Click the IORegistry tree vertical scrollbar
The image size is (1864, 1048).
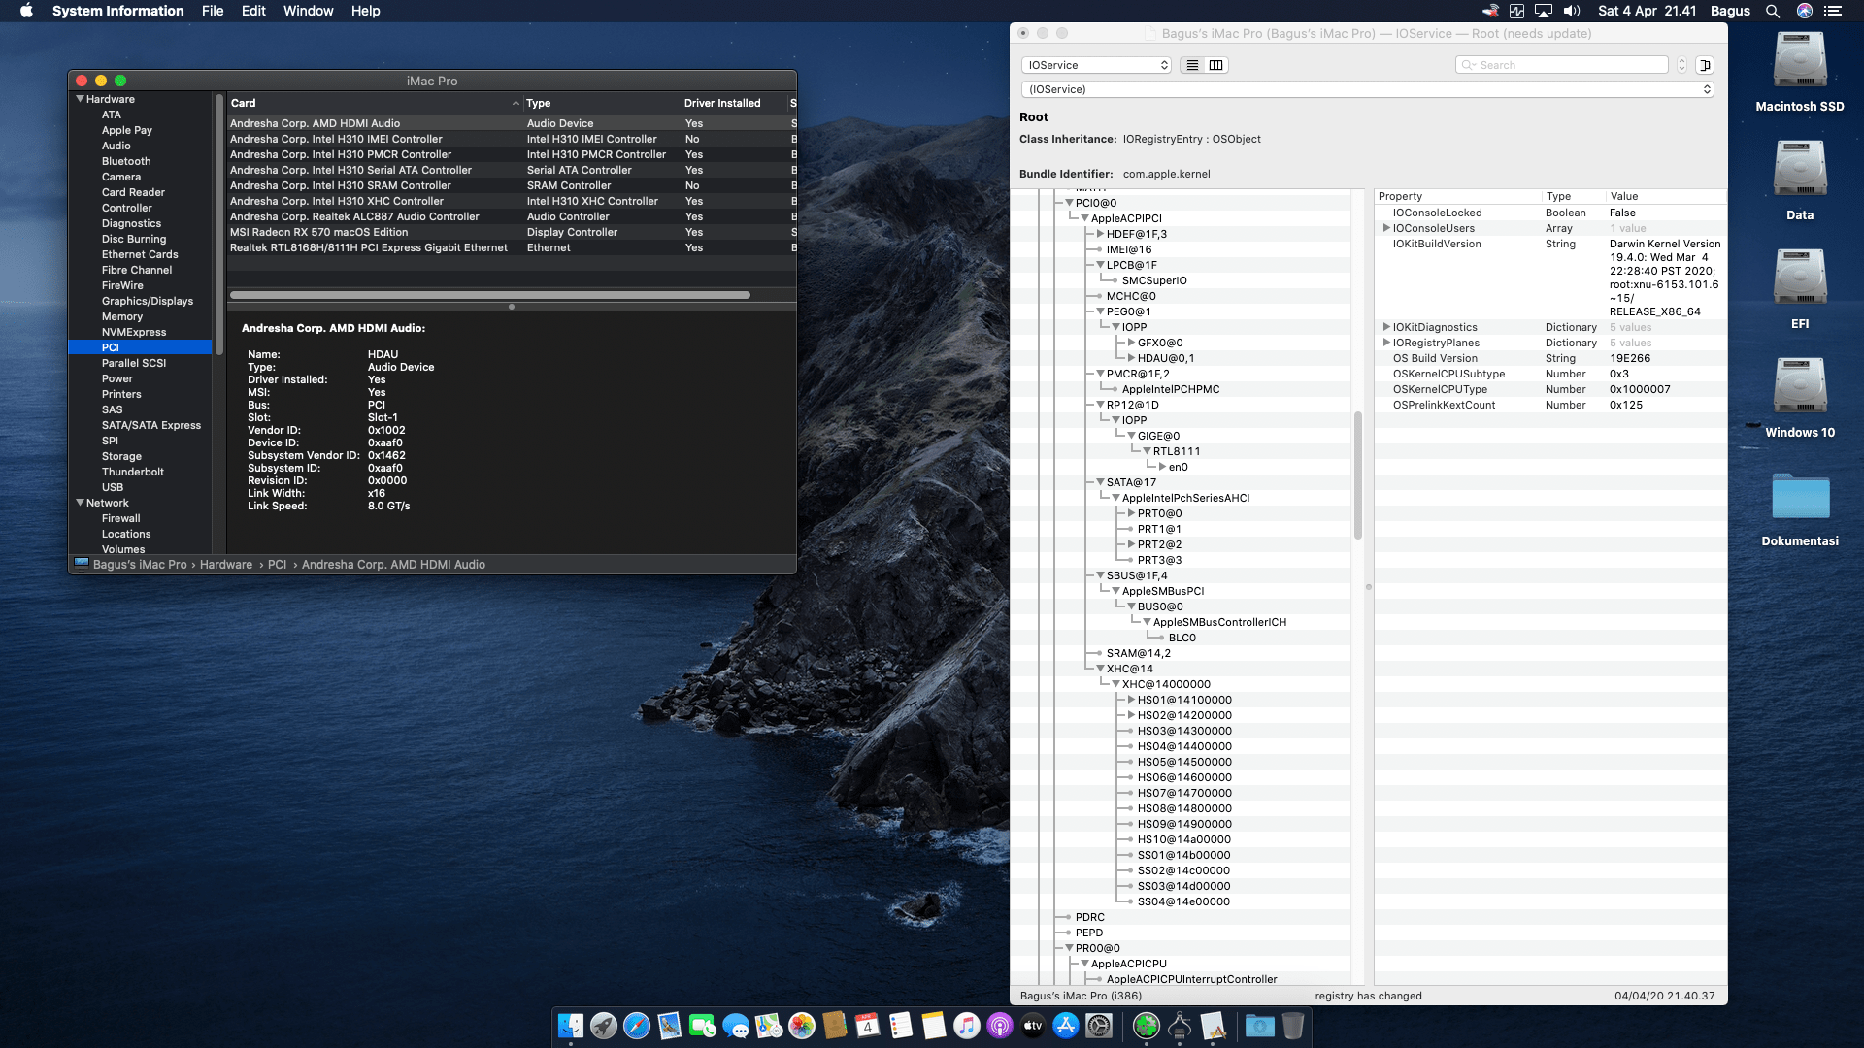coord(1358,475)
